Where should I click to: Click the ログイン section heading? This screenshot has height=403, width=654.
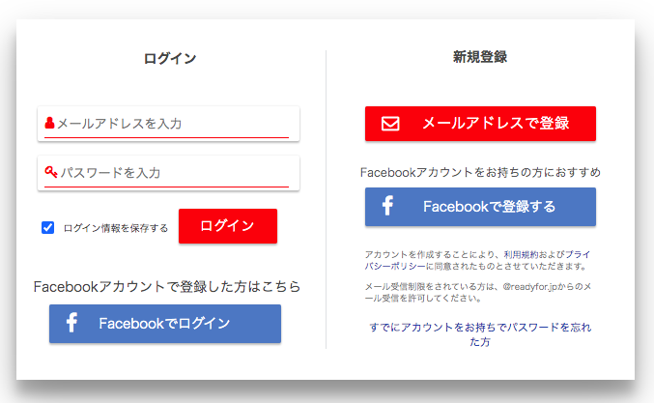[170, 59]
